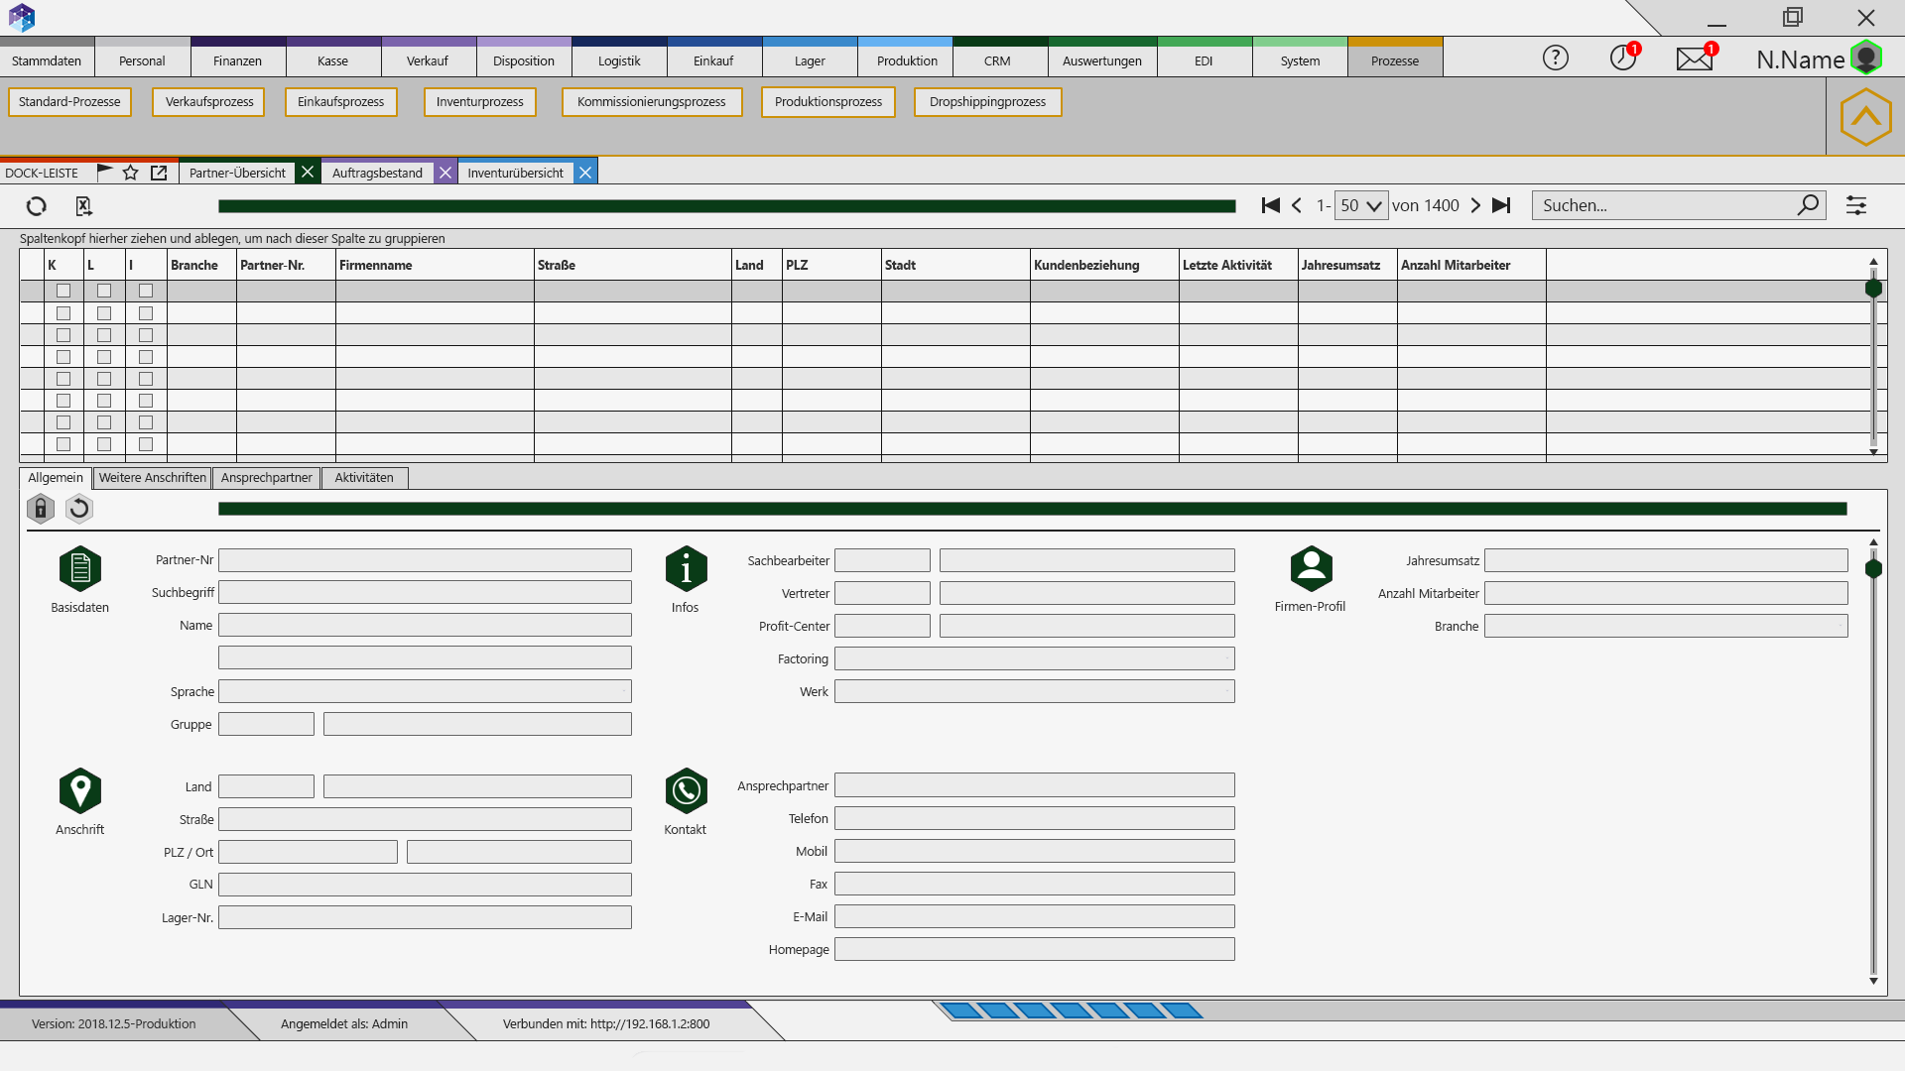Screen dimensions: 1905x1071
Task: Click the Dropshippingprozess button
Action: tap(987, 102)
